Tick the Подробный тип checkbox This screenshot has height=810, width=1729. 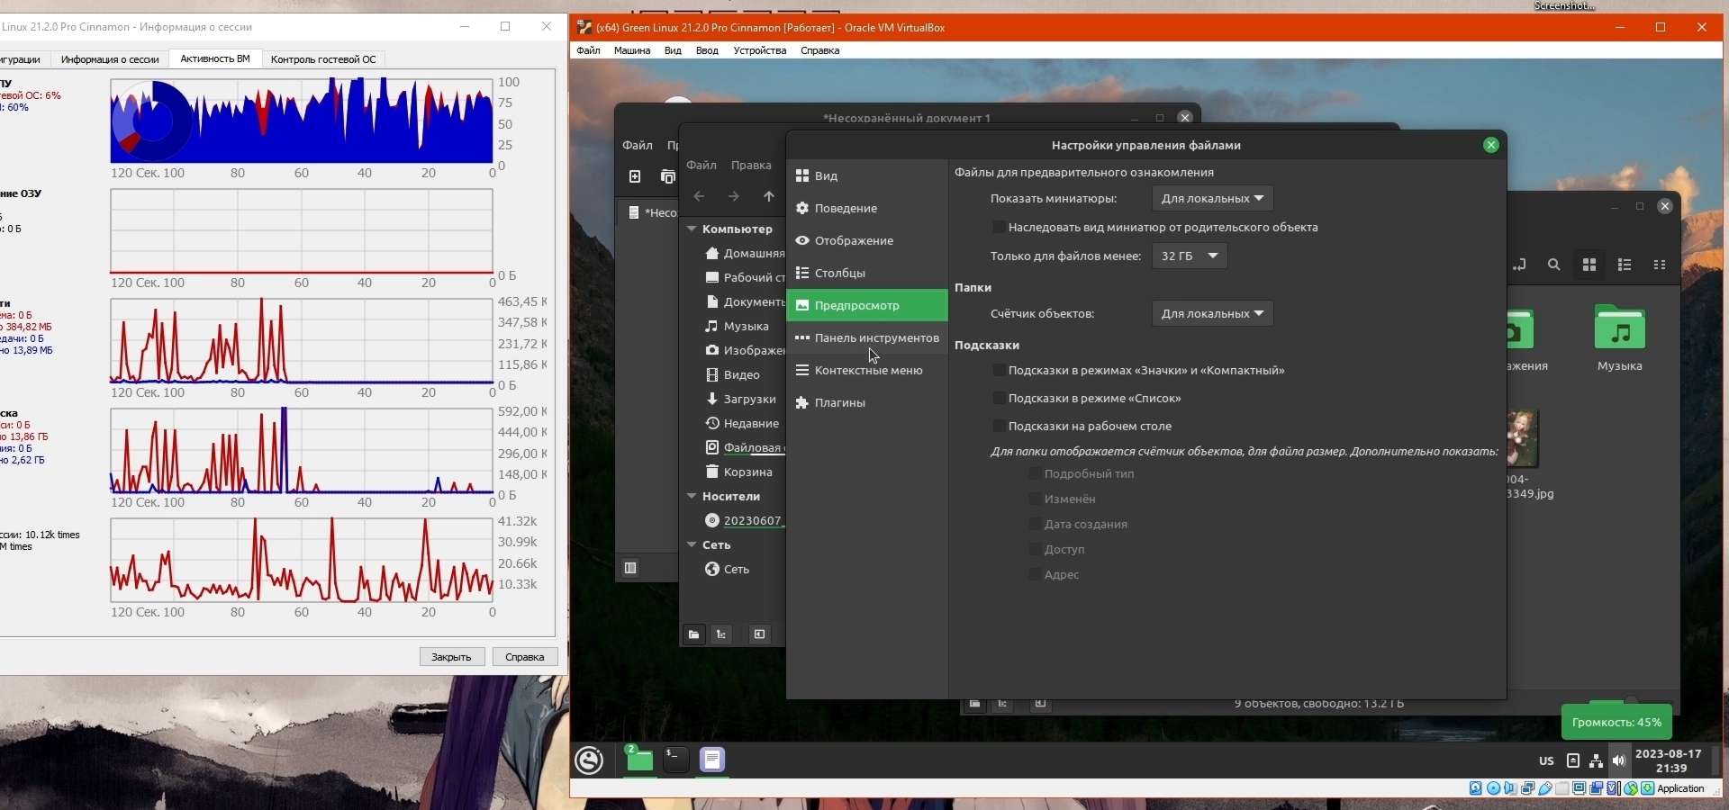coord(1035,473)
